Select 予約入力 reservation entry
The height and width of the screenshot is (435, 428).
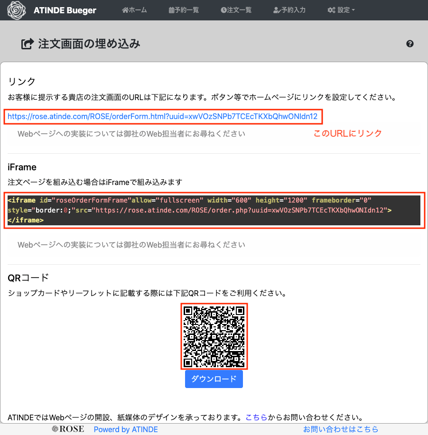[289, 10]
